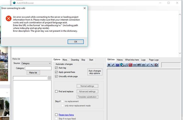The image size is (183, 120).
Task: Apply subscript x₂ icon
Action: click(152, 65)
